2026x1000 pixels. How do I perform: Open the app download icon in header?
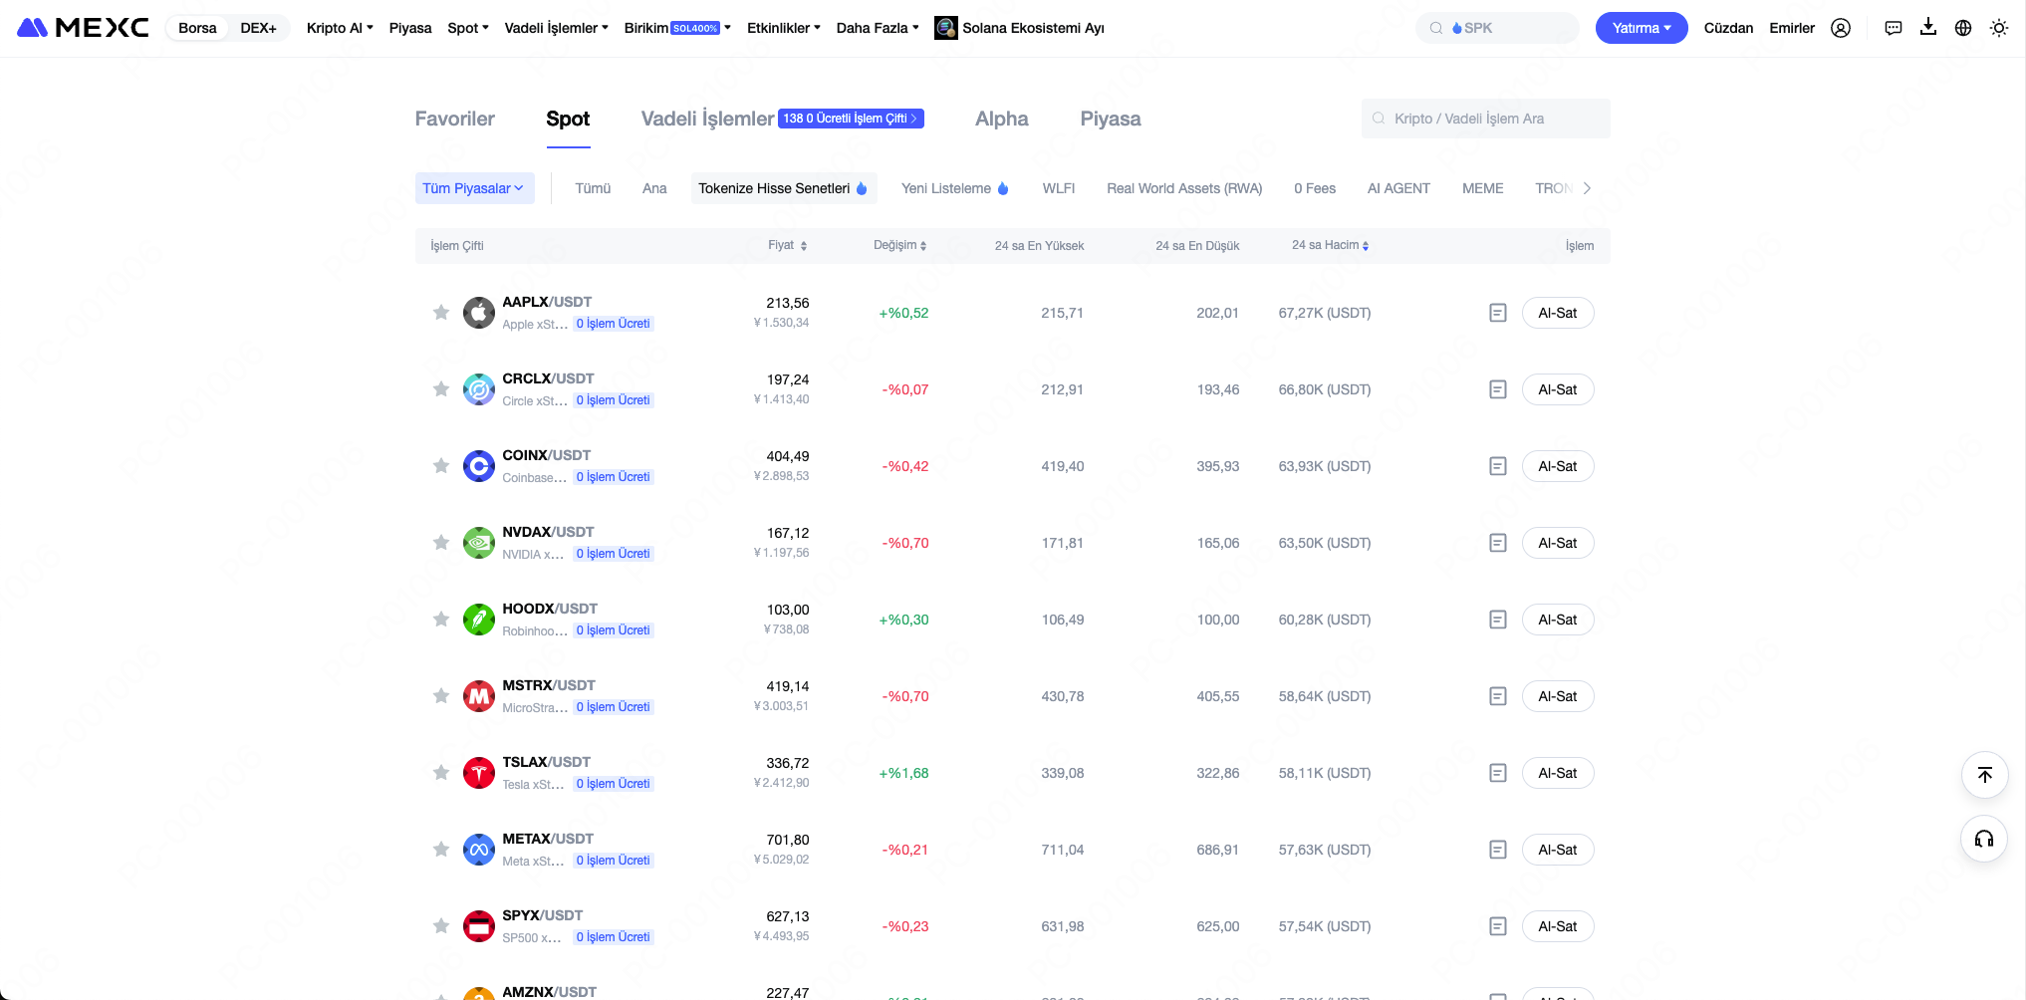[x=1928, y=27]
